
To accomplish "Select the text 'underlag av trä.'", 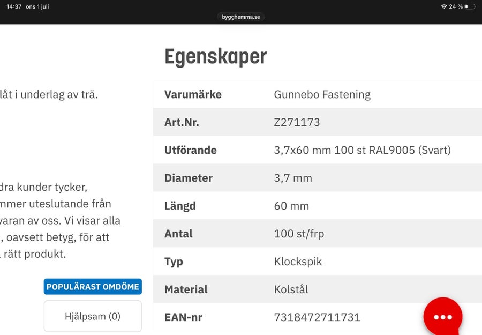I will point(59,94).
